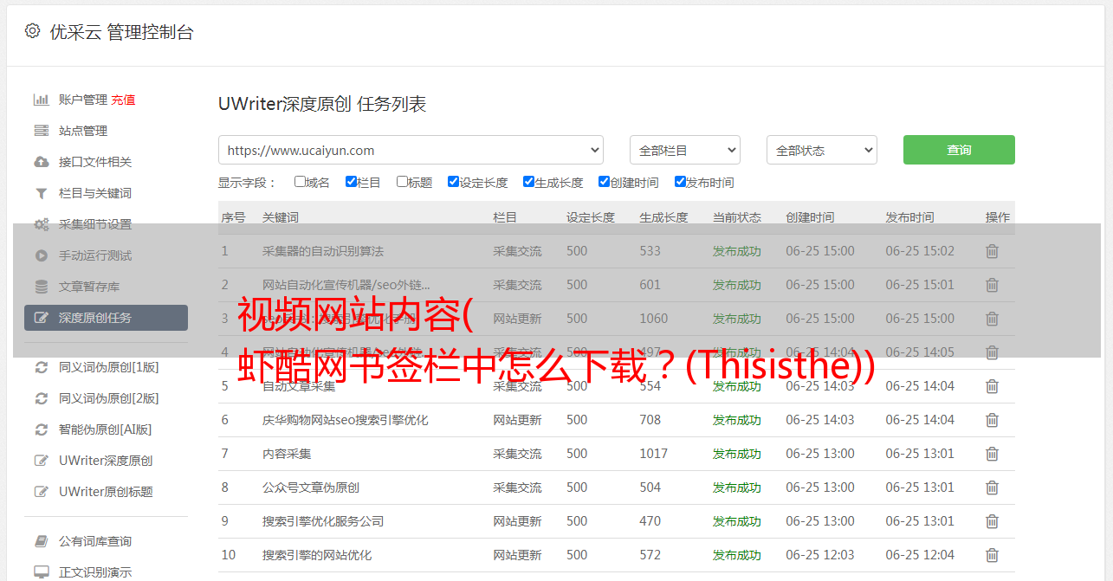Click the keyword 自动文章采集
Viewport: 1113px width, 581px height.
click(x=299, y=386)
